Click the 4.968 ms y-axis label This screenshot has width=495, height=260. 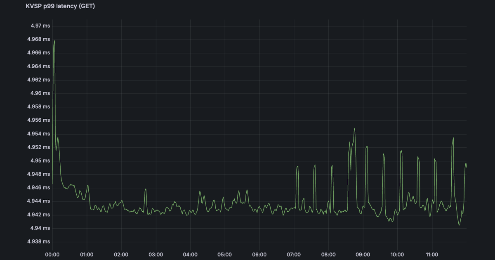tap(39, 39)
